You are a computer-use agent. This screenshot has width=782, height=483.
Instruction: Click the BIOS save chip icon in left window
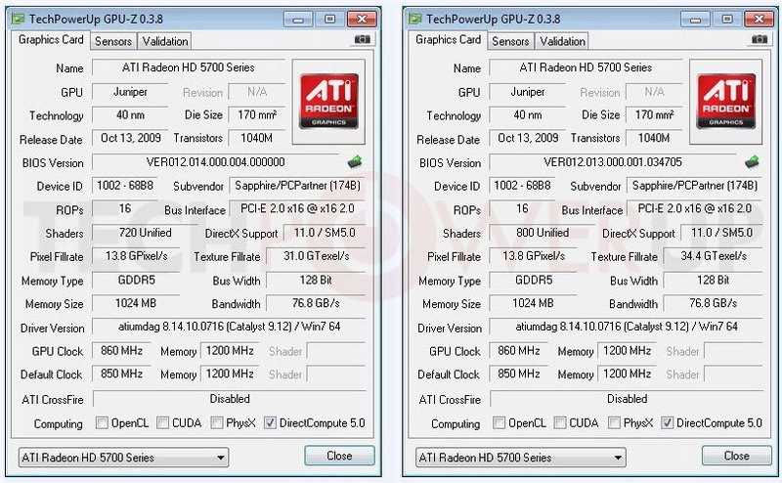pos(355,161)
